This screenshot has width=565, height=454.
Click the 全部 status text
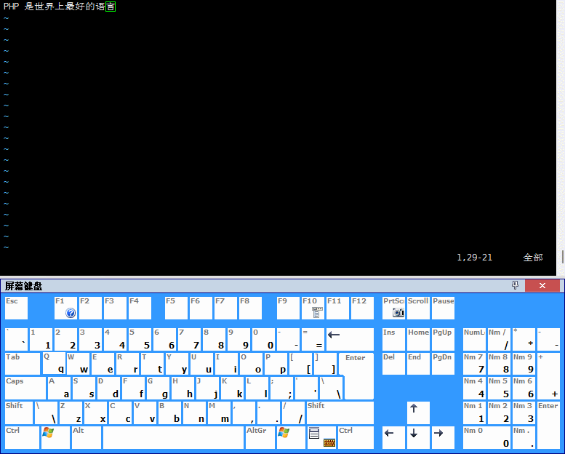(533, 257)
